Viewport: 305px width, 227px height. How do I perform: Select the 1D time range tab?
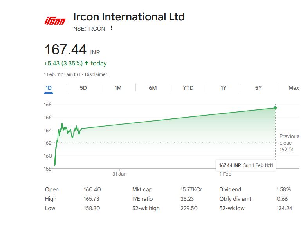point(49,88)
